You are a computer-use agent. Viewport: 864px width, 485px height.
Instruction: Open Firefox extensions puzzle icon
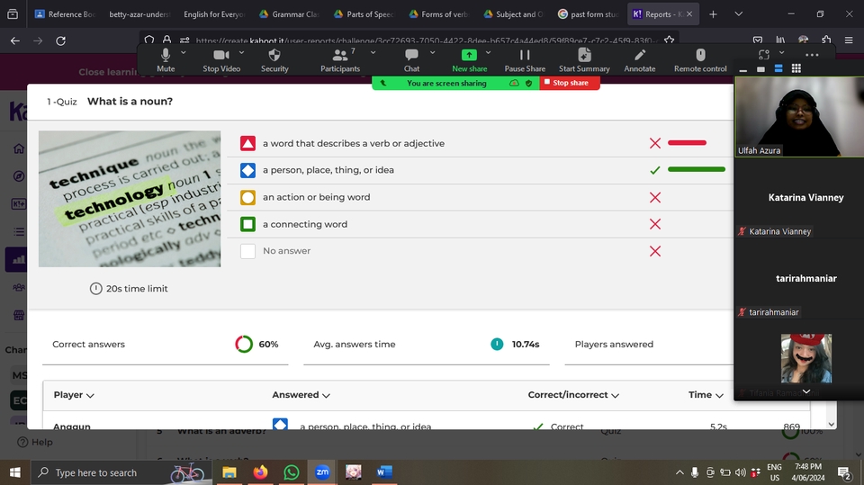click(826, 40)
